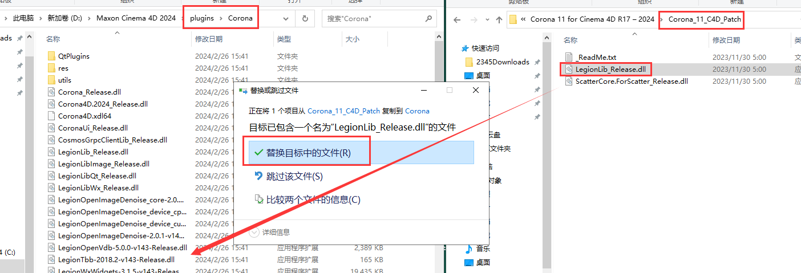Go up one folder level in Patch window

[x=499, y=19]
